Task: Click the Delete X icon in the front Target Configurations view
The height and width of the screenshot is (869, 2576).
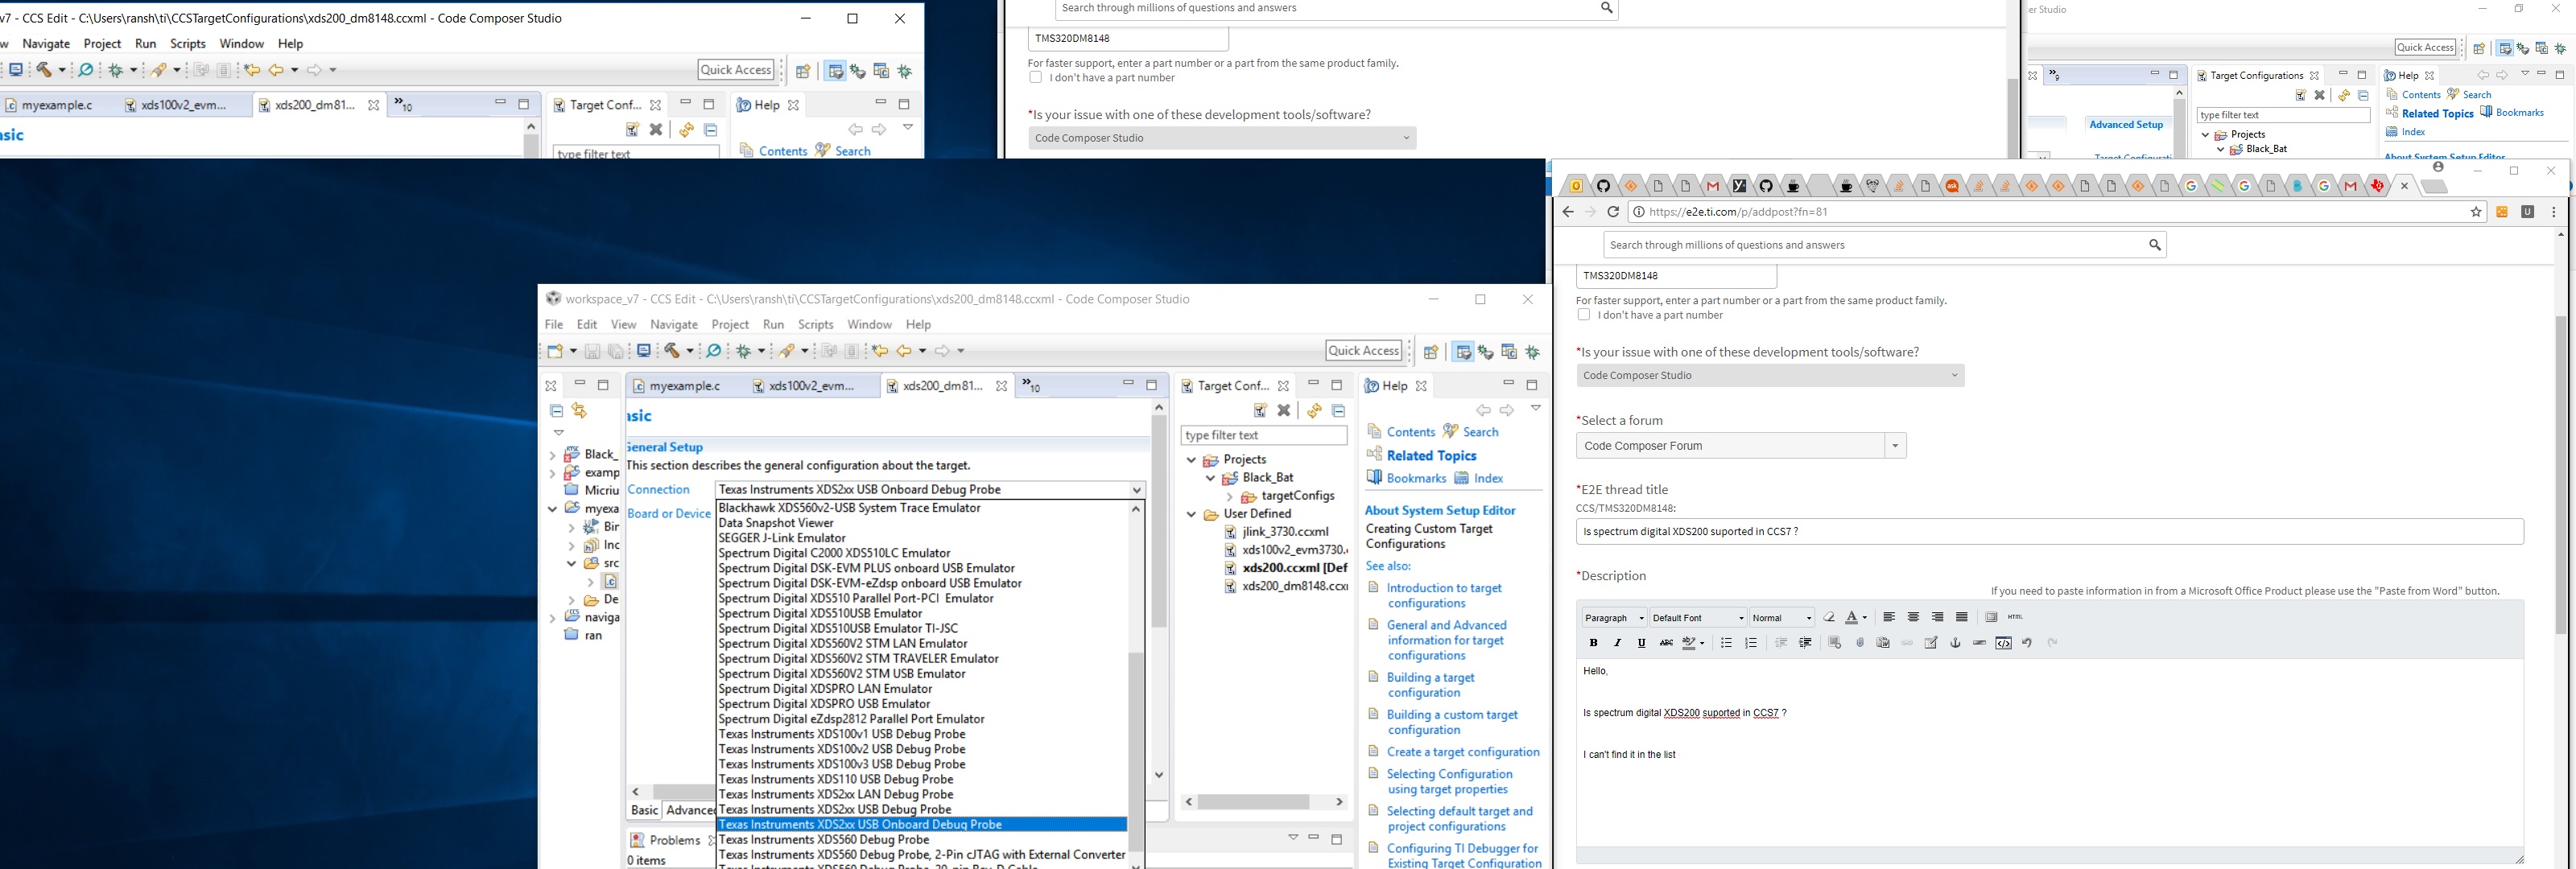Action: click(1284, 410)
